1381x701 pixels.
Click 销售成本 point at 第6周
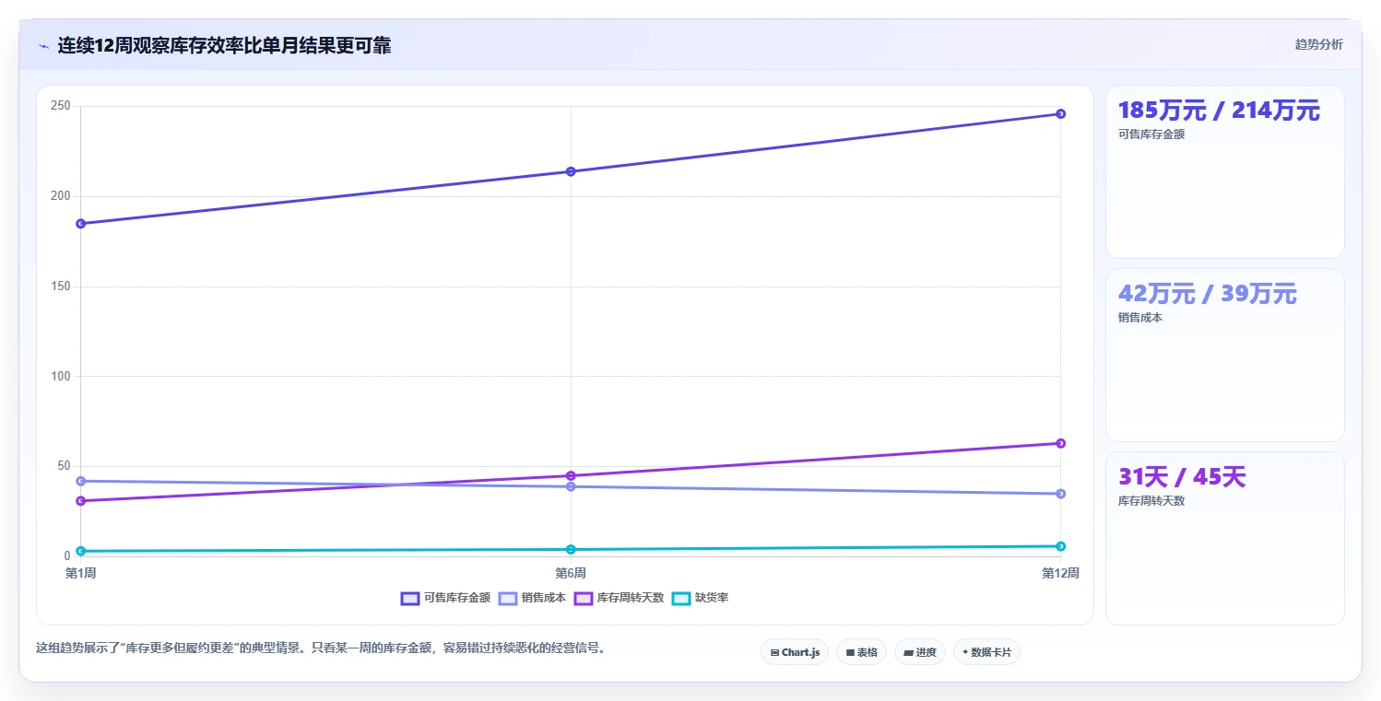571,486
